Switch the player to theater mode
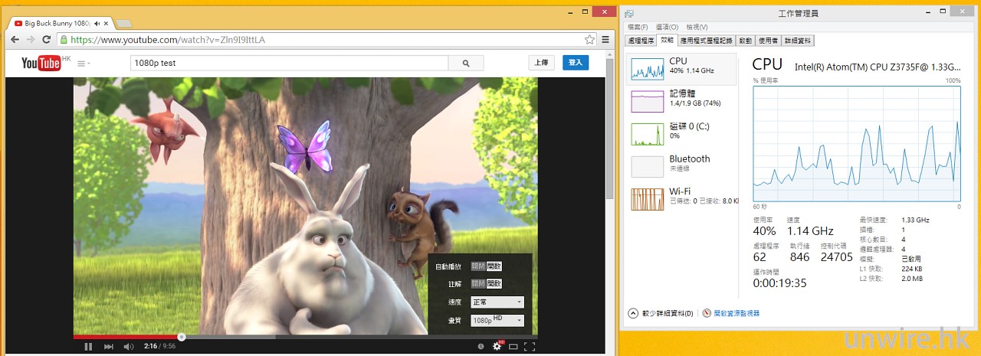Image resolution: width=981 pixels, height=356 pixels. point(513,347)
